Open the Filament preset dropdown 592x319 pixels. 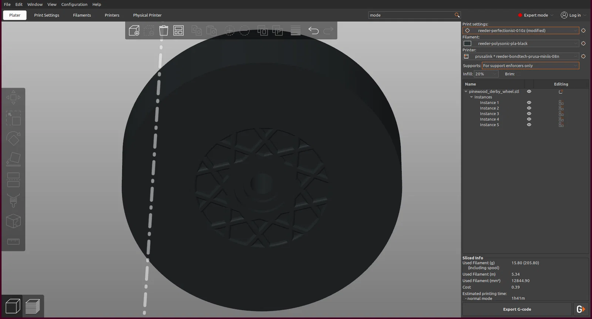[521, 44]
